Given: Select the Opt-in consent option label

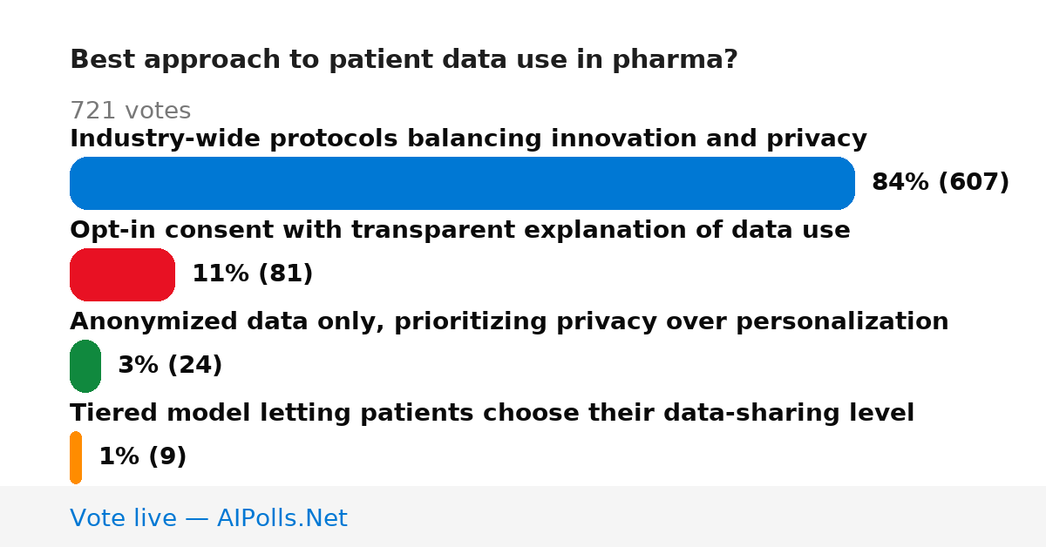Looking at the screenshot, I should [459, 230].
